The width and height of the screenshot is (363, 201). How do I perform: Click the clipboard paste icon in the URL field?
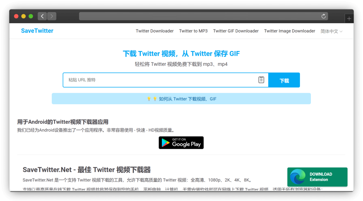click(261, 80)
